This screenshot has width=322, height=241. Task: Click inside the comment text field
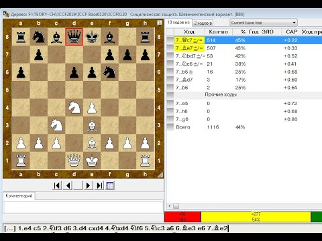coord(83,207)
